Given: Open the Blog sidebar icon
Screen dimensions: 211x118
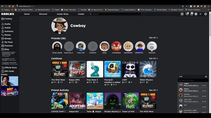Looking at the screenshot, I should click(x=3, y=49).
